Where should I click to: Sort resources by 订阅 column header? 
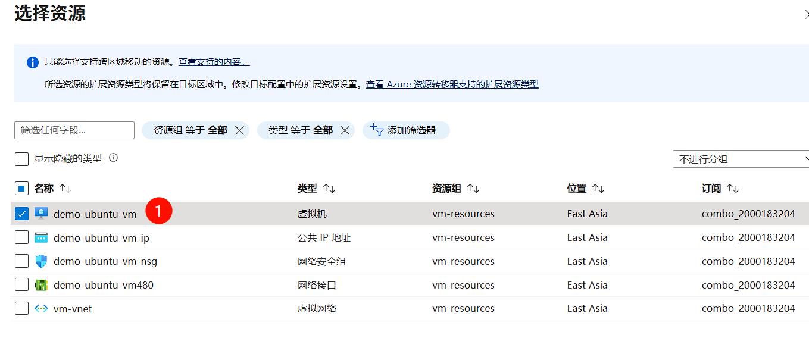tap(720, 189)
